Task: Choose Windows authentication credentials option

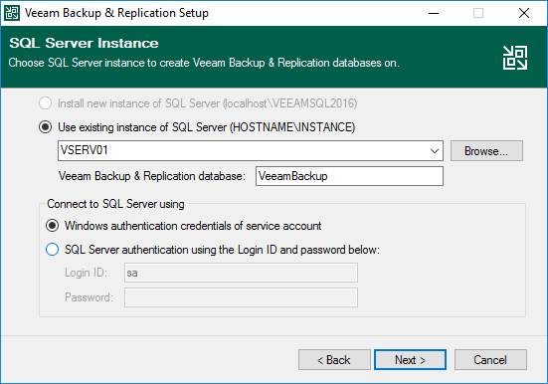Action: (53, 226)
